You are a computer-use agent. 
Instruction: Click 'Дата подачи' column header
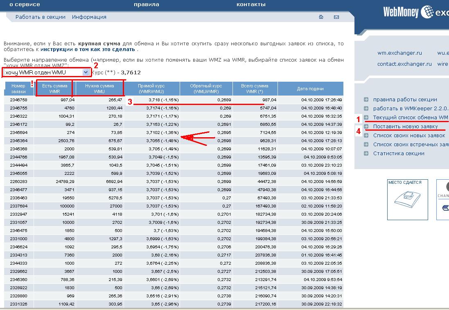coord(310,89)
